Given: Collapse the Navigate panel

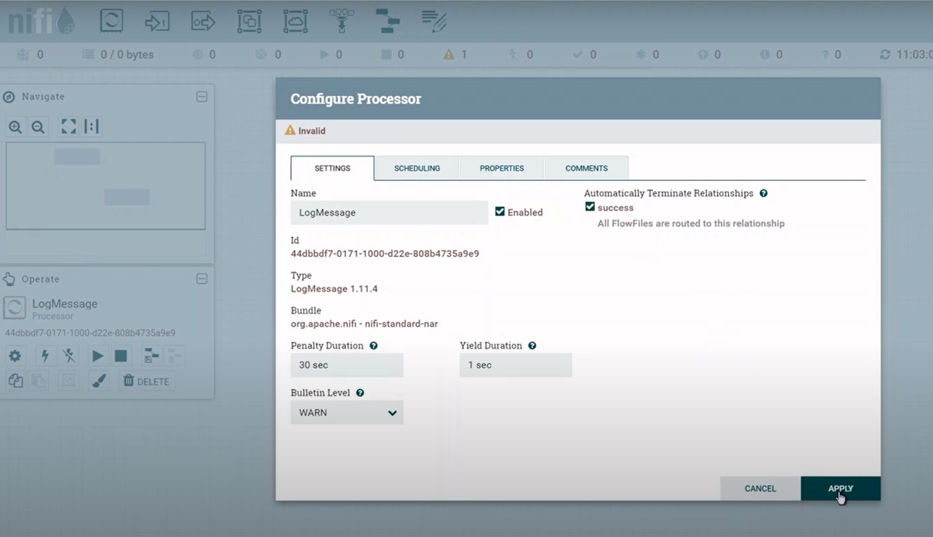Looking at the screenshot, I should (202, 97).
